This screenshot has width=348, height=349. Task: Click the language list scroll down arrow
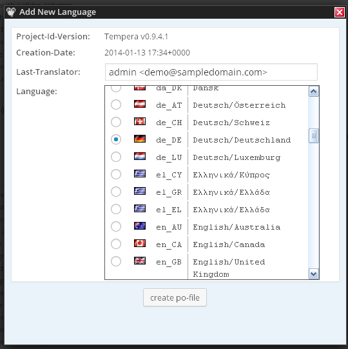point(314,274)
